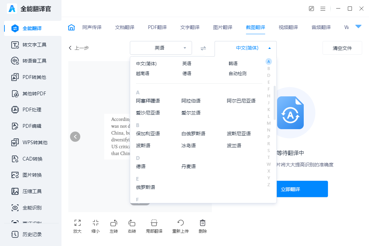
Task: Open 历史记录 history in sidebar
Action: 27,234
